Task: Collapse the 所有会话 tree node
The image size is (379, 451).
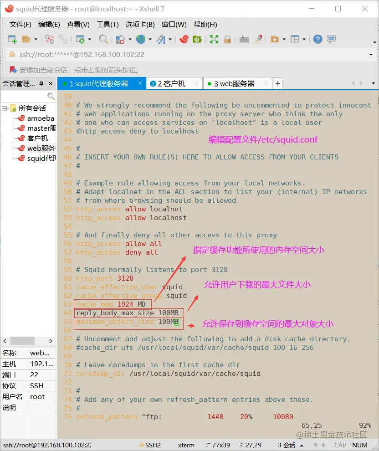Action: tap(4, 108)
